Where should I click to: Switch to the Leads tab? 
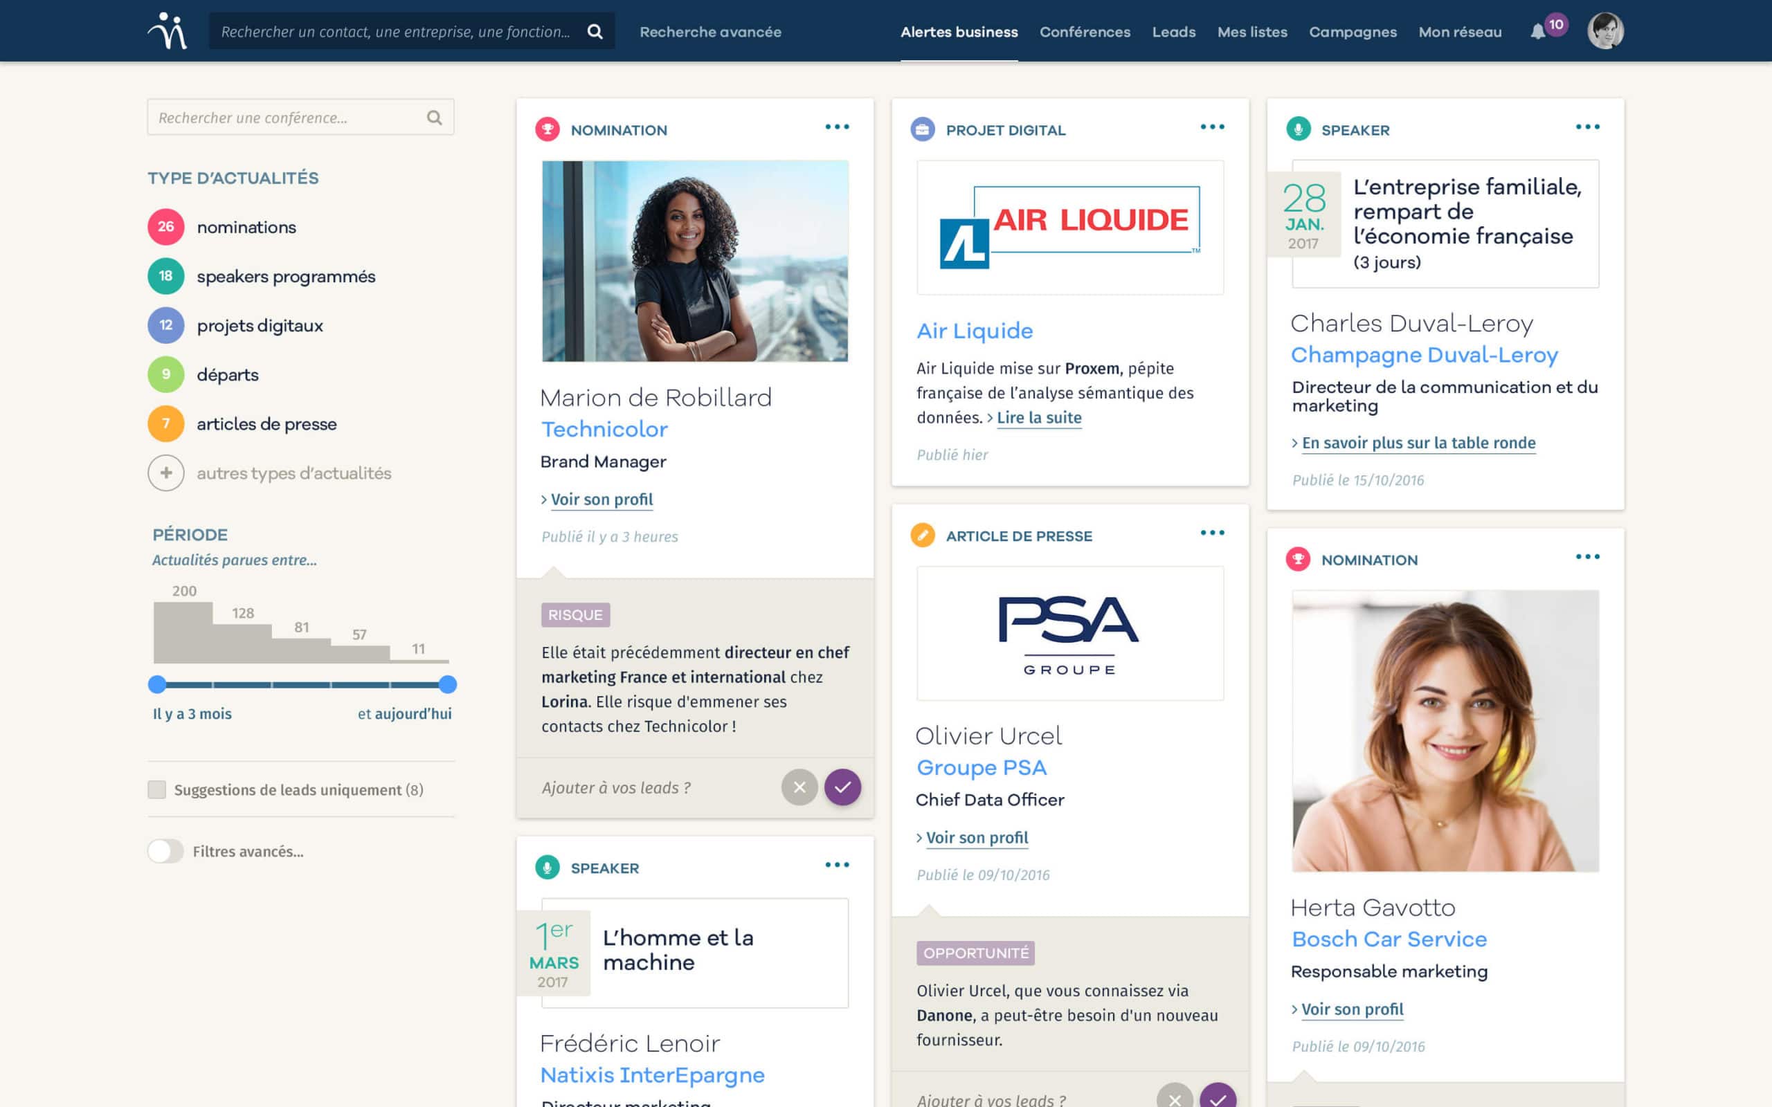[x=1174, y=33]
